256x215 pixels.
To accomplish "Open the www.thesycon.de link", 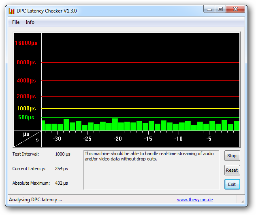I will 195,200.
